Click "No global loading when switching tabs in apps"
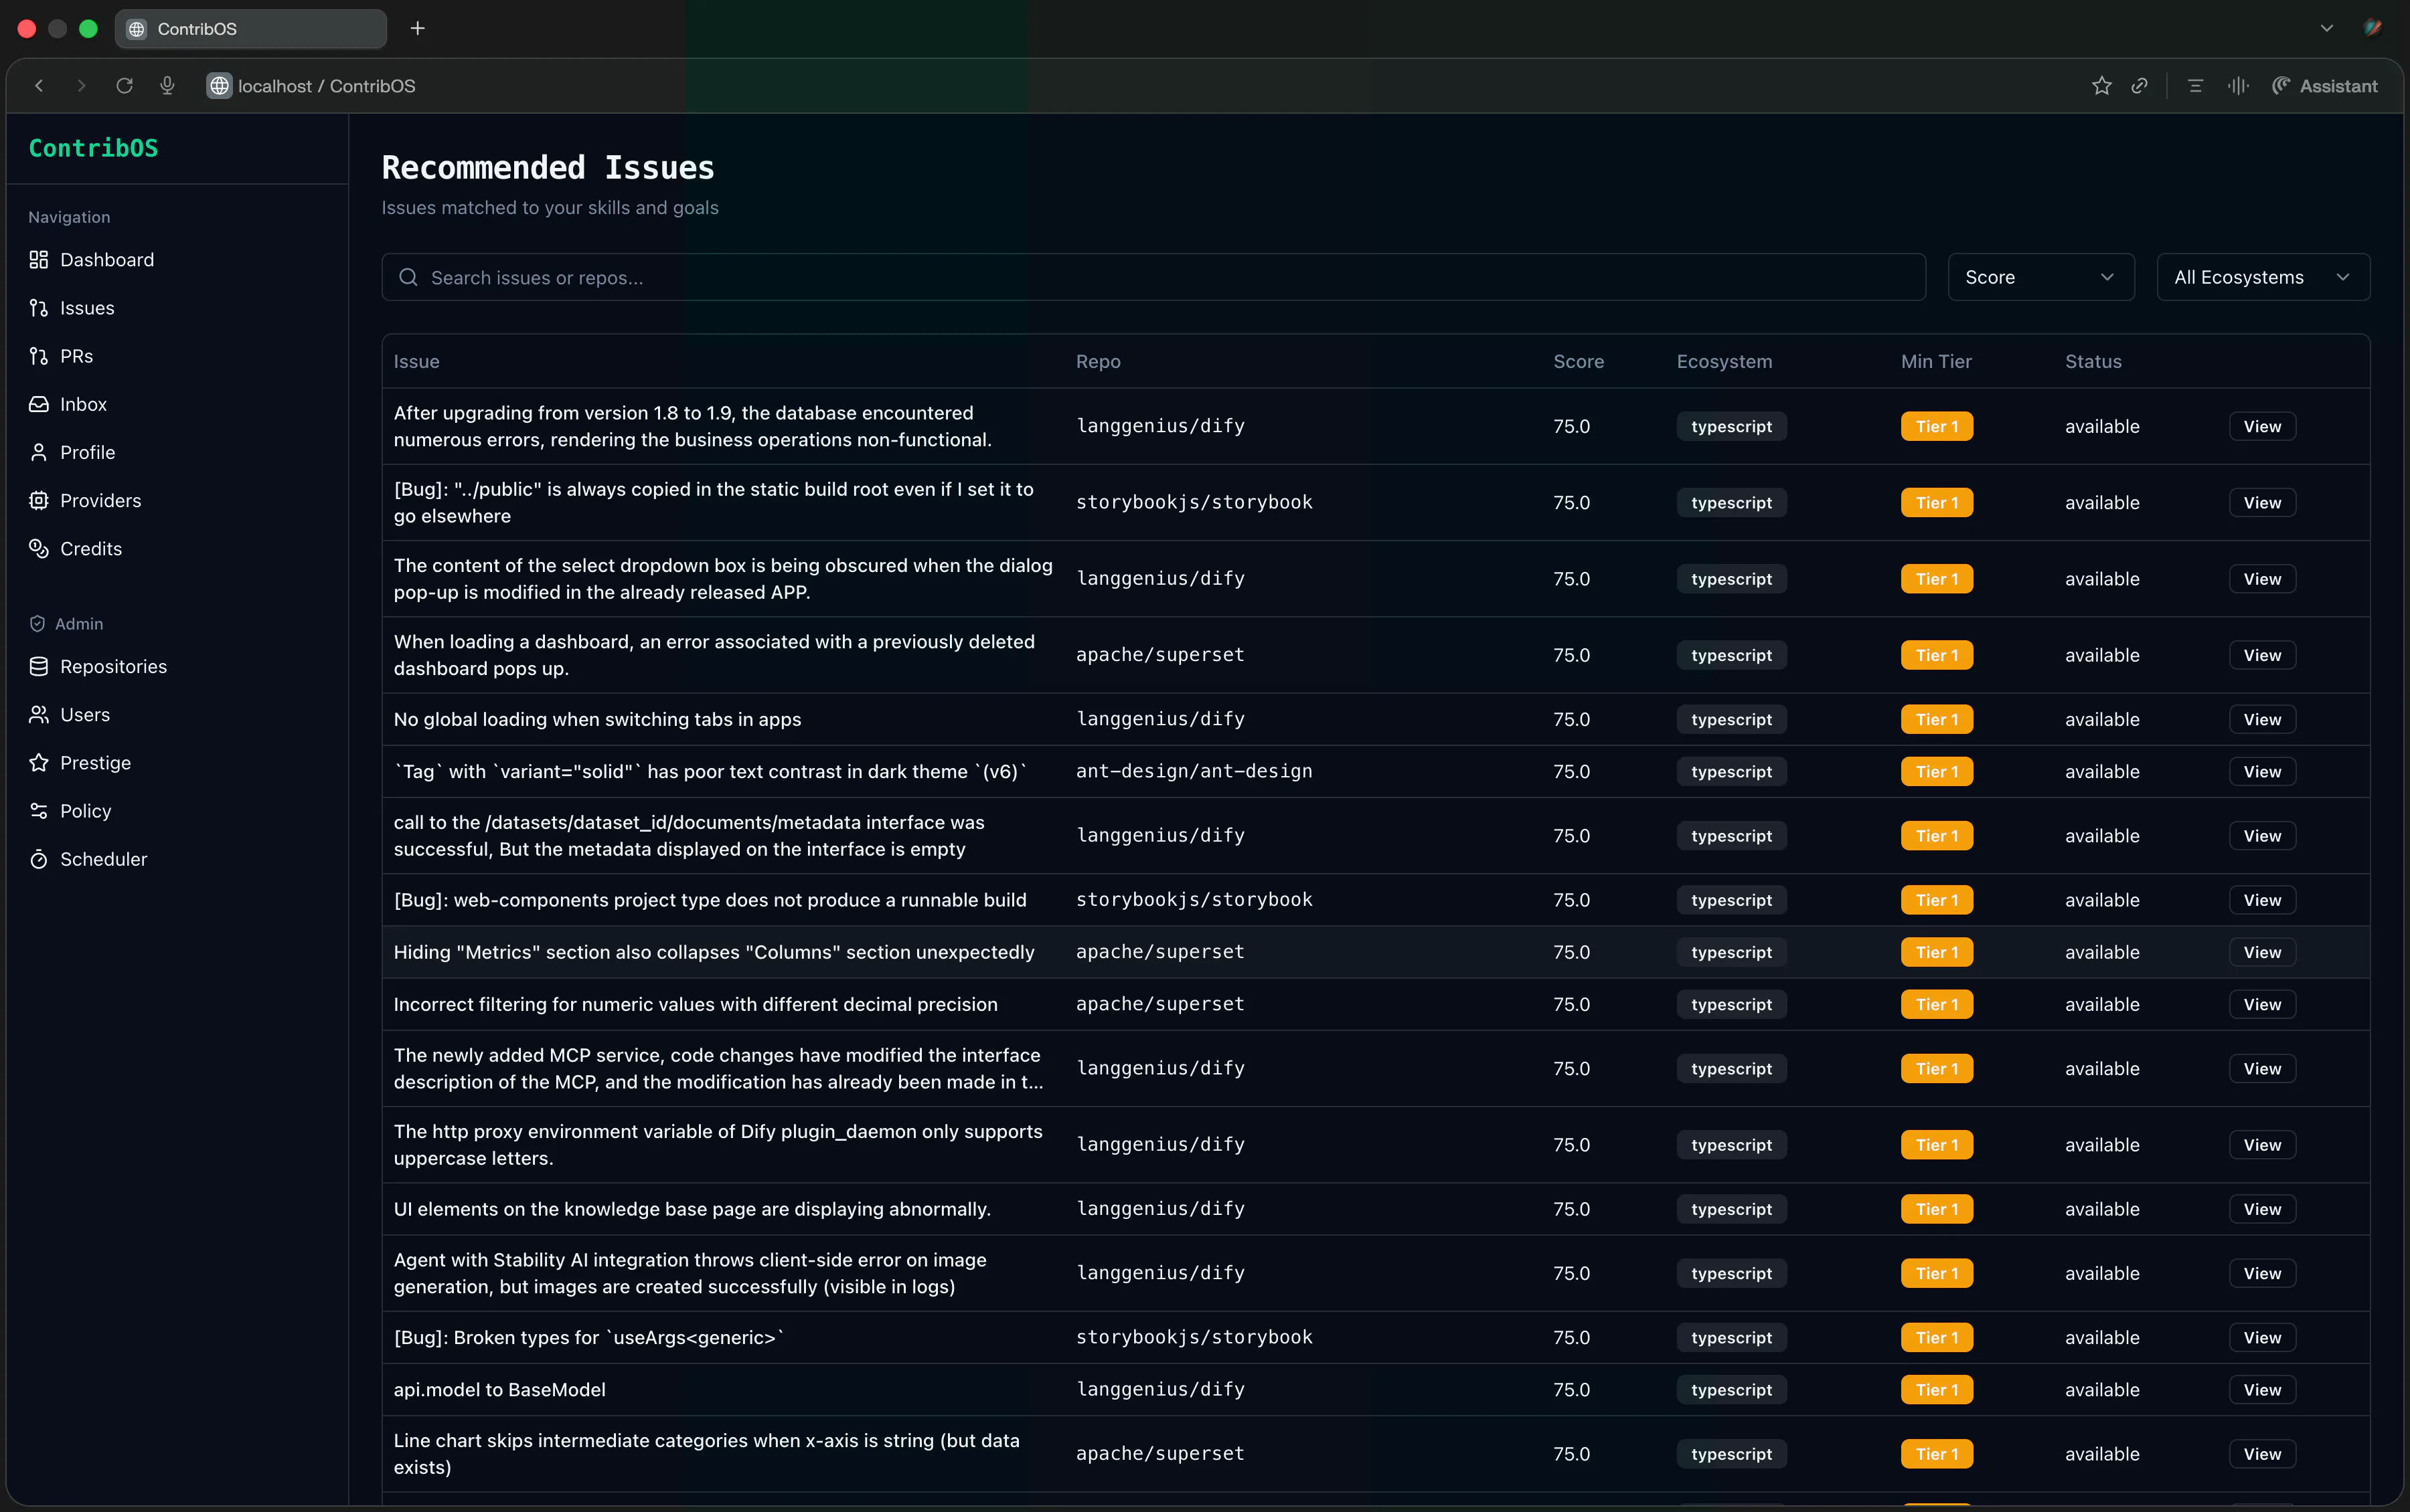2410x1512 pixels. point(597,719)
